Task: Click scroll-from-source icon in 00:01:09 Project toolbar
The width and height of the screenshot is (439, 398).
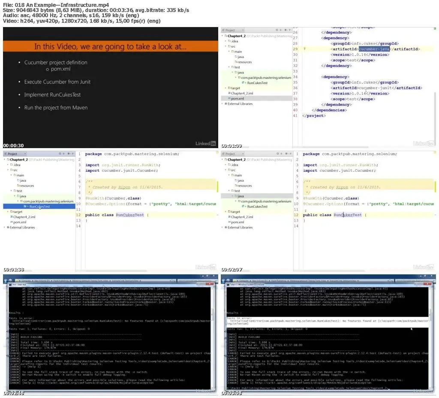Action: 277,30
